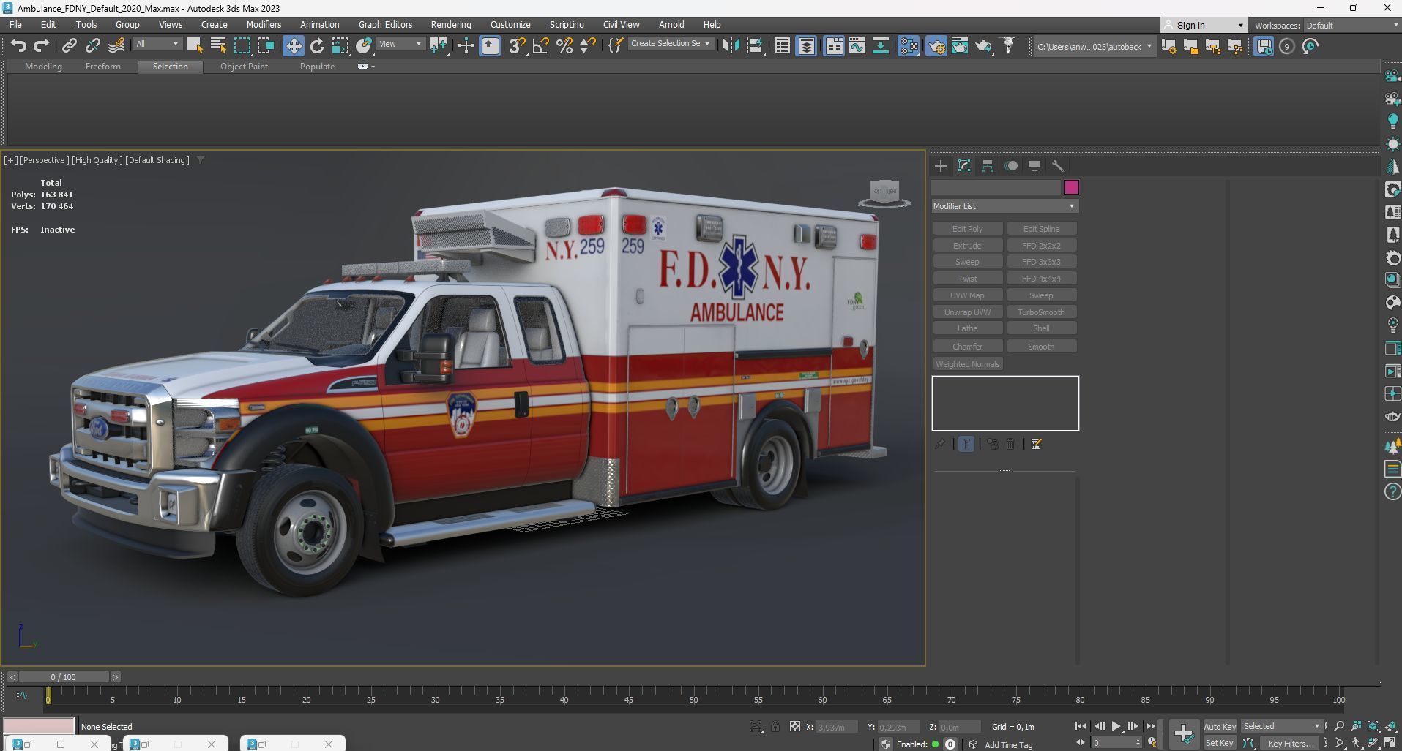Open the Modifiers menu
The height and width of the screenshot is (751, 1402).
click(x=264, y=24)
